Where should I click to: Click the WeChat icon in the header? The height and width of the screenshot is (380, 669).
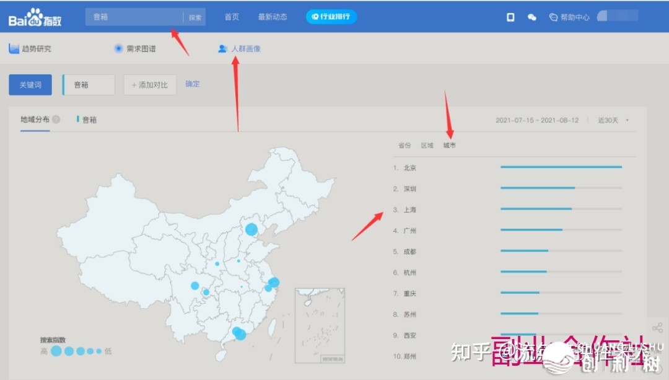pyautogui.click(x=531, y=17)
